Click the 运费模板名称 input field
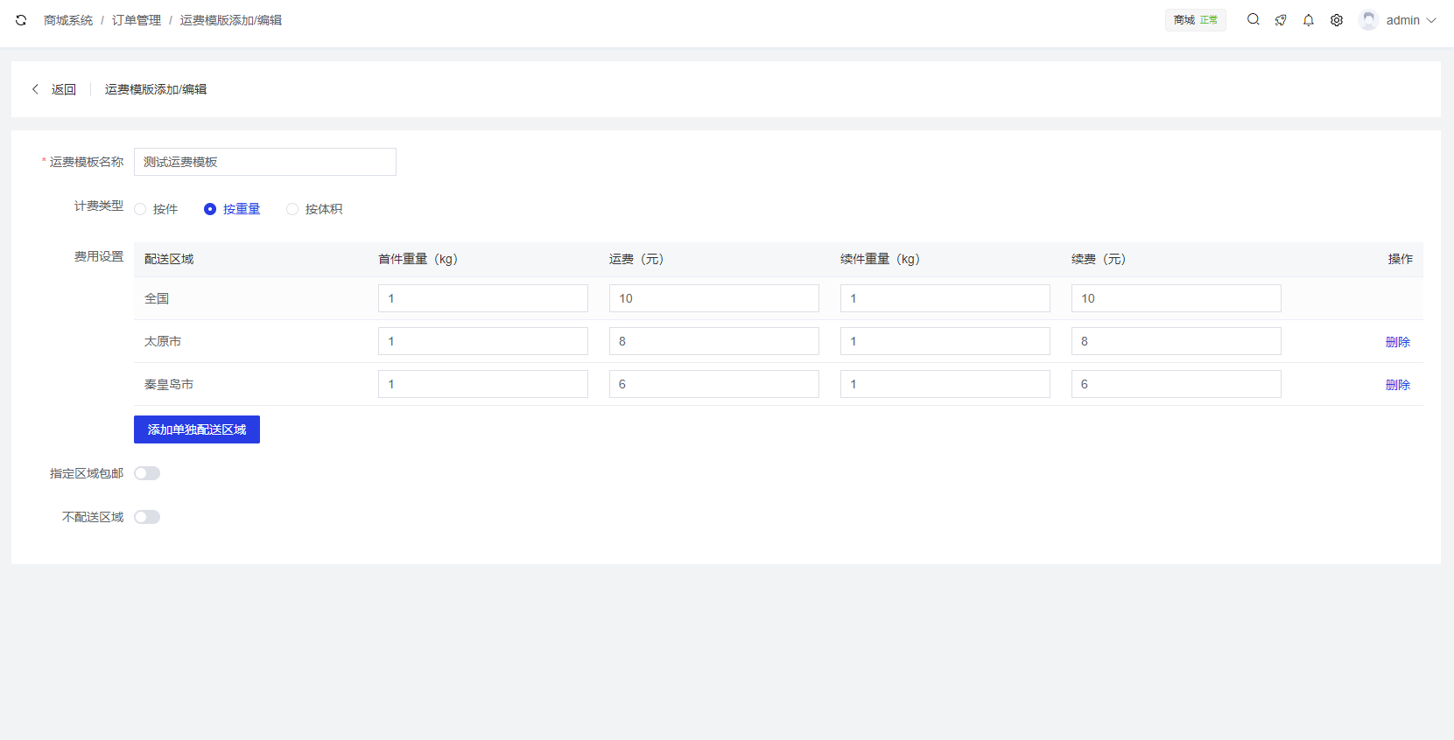This screenshot has width=1454, height=740. [264, 162]
